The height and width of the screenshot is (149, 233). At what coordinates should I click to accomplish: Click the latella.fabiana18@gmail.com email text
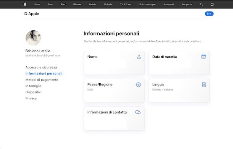(x=43, y=55)
